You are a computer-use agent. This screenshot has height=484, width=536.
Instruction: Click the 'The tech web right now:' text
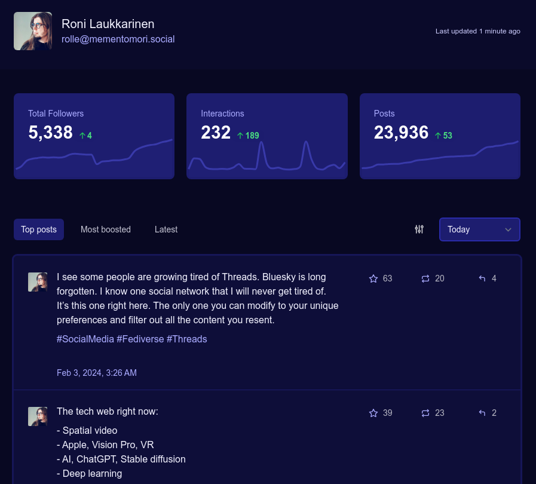click(x=108, y=412)
